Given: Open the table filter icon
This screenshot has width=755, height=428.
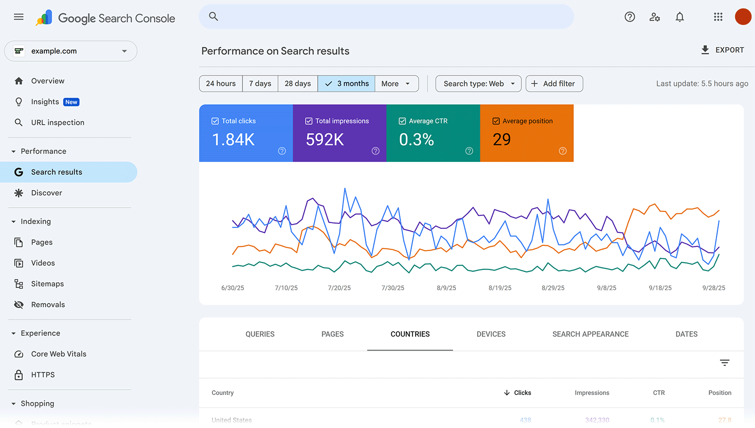Looking at the screenshot, I should pyautogui.click(x=724, y=363).
